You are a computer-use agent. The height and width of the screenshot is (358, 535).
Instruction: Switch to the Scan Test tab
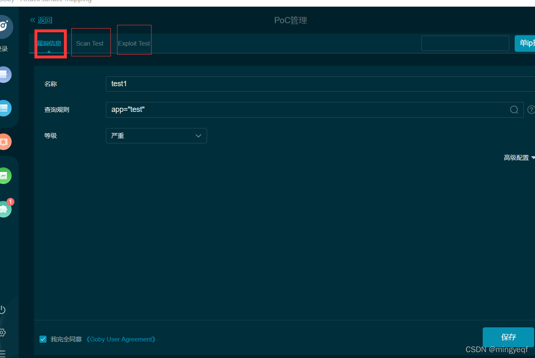(x=90, y=43)
